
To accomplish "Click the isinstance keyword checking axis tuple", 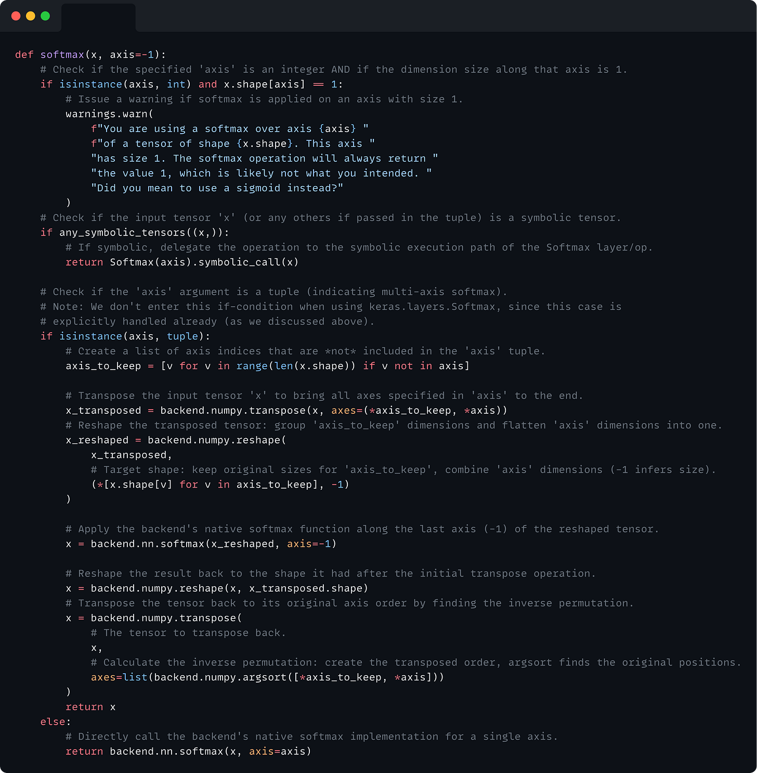I will click(x=90, y=336).
